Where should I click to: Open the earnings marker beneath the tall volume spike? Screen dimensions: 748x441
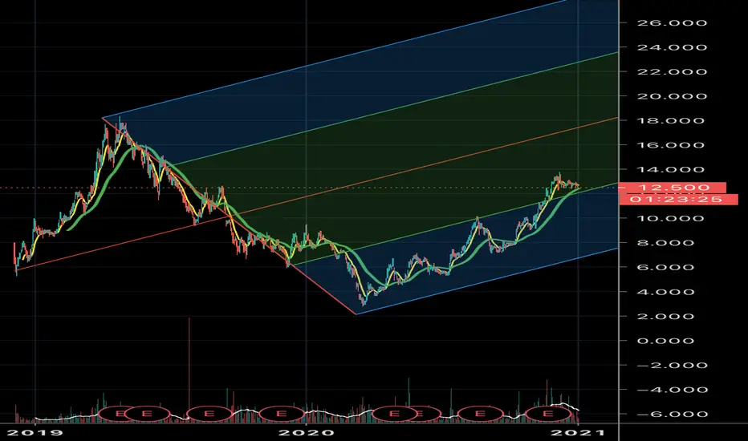tap(209, 414)
